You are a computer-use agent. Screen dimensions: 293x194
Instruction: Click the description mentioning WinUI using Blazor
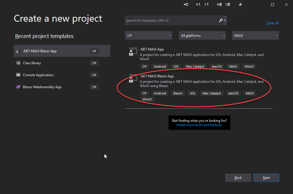202,84
